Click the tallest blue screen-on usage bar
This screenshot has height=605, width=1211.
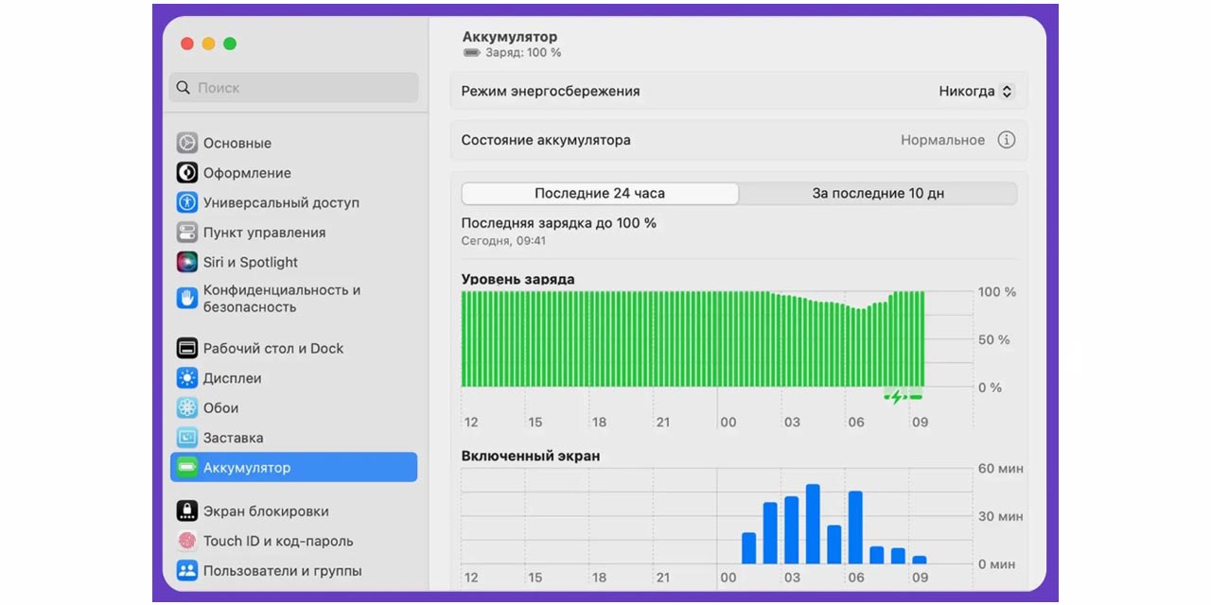tap(813, 525)
